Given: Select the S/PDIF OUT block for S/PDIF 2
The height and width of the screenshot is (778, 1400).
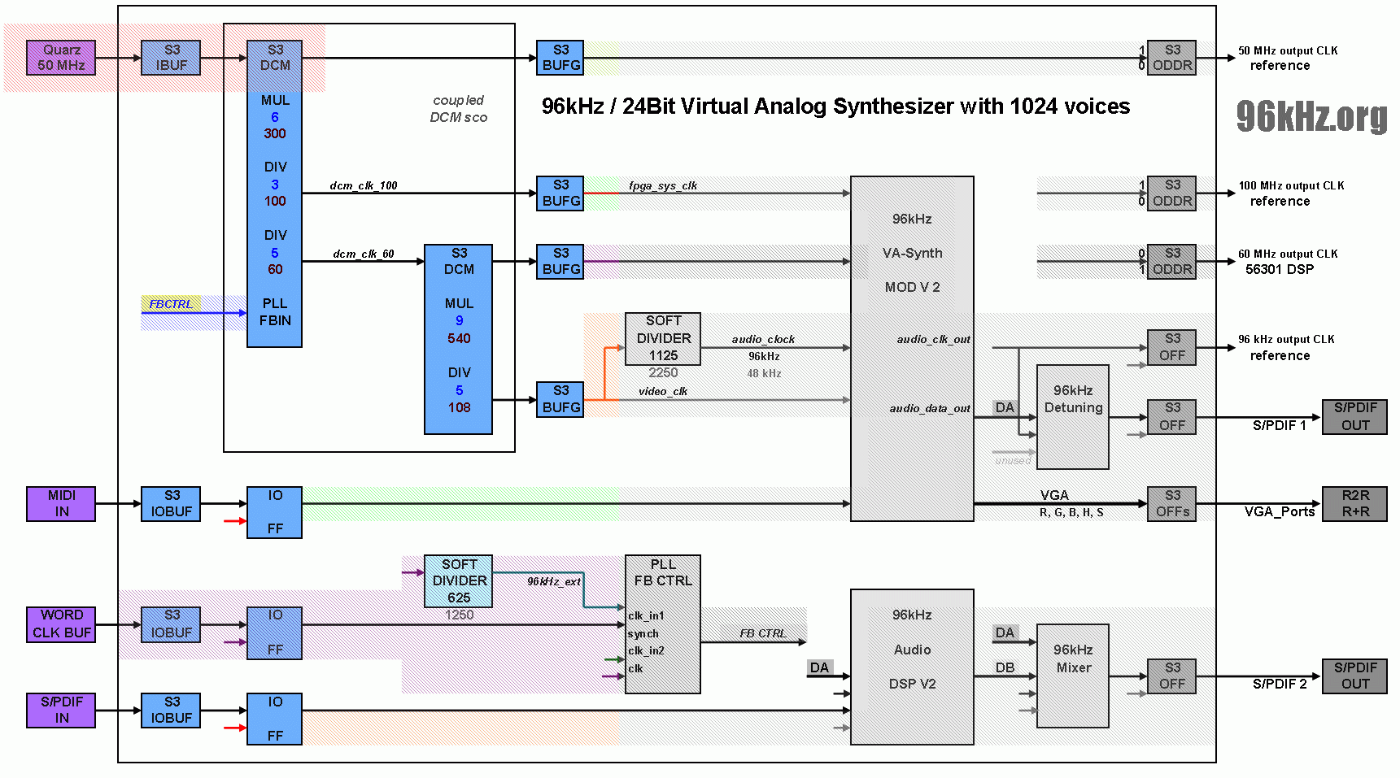Looking at the screenshot, I should [x=1354, y=676].
